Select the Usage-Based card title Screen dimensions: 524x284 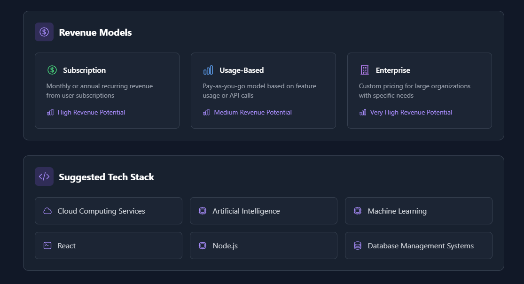(x=242, y=70)
